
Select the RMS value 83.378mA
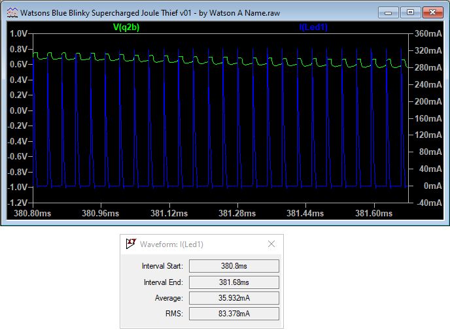pyautogui.click(x=234, y=314)
